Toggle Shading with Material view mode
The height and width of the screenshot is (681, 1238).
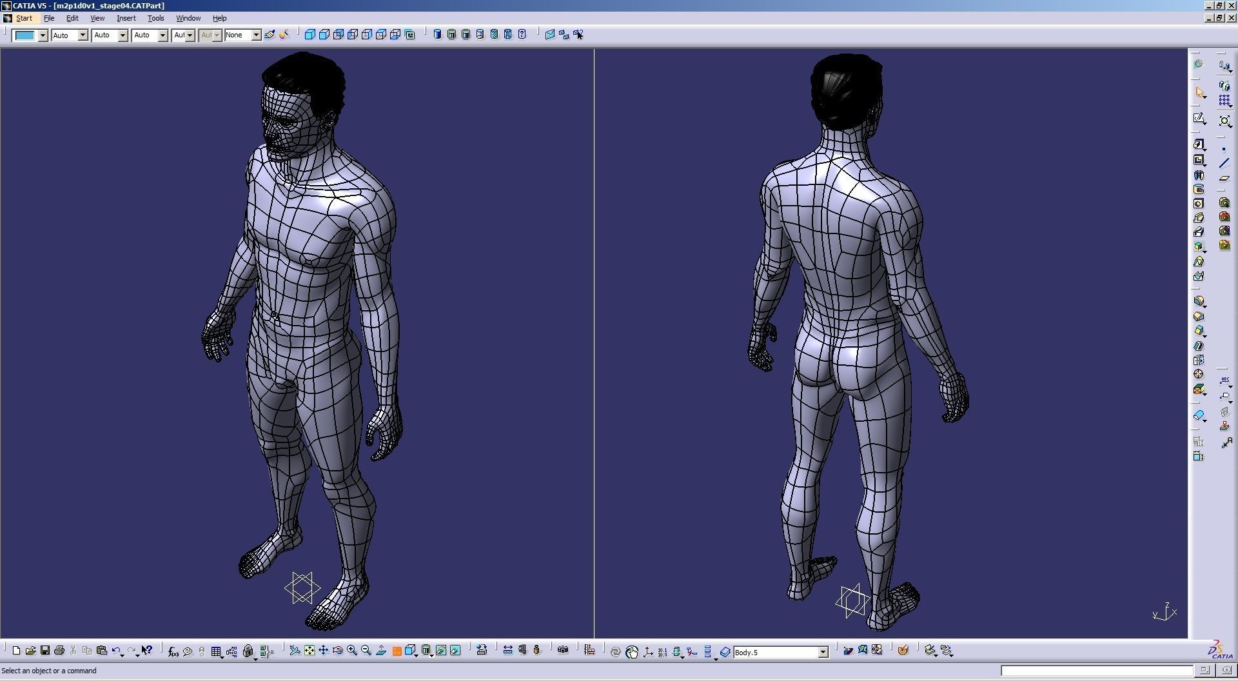(x=495, y=35)
